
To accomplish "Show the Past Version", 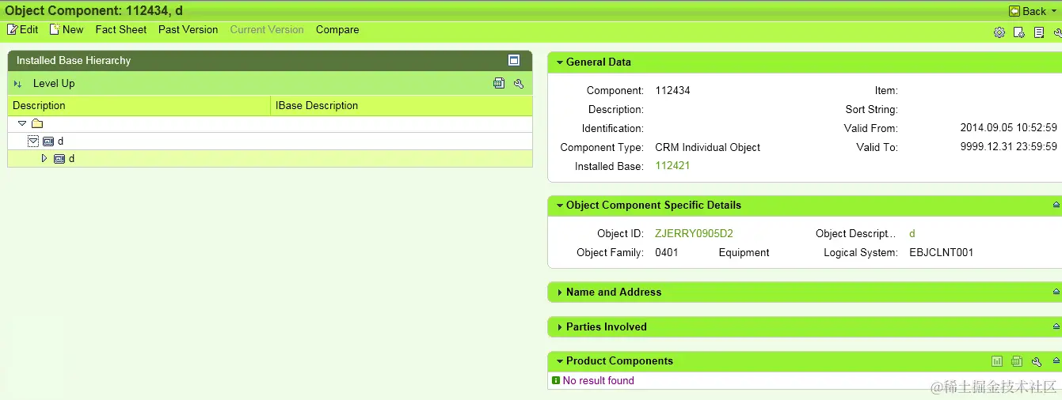I will (188, 29).
